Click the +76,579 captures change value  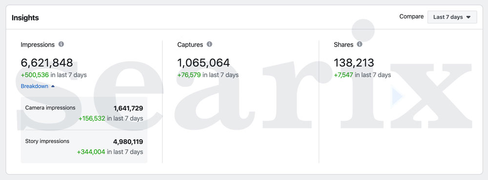click(189, 75)
